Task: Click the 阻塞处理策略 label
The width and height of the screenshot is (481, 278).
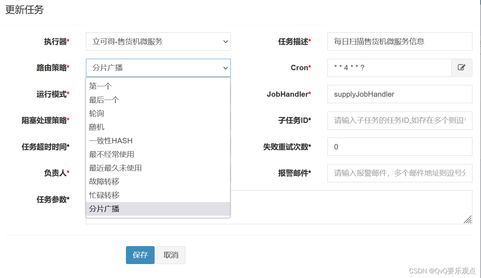Action: [45, 120]
